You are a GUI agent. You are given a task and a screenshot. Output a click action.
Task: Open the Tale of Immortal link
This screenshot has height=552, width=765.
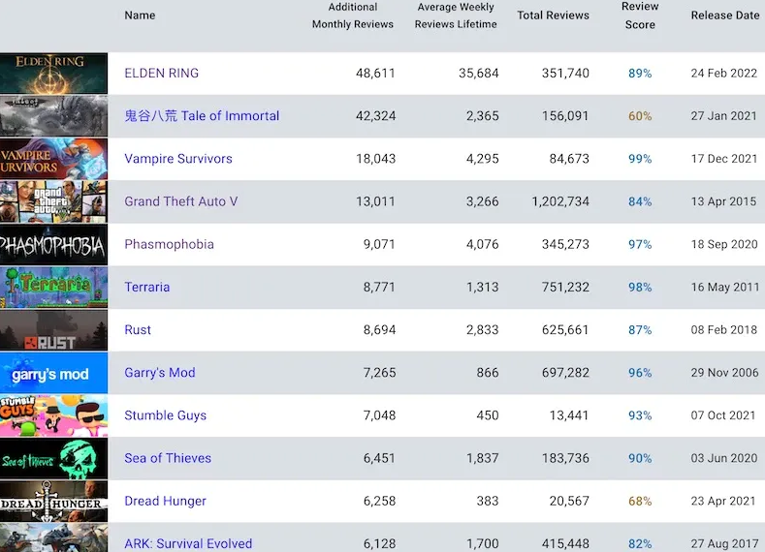[x=202, y=116]
